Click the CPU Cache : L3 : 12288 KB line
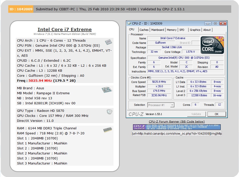 point(40,70)
